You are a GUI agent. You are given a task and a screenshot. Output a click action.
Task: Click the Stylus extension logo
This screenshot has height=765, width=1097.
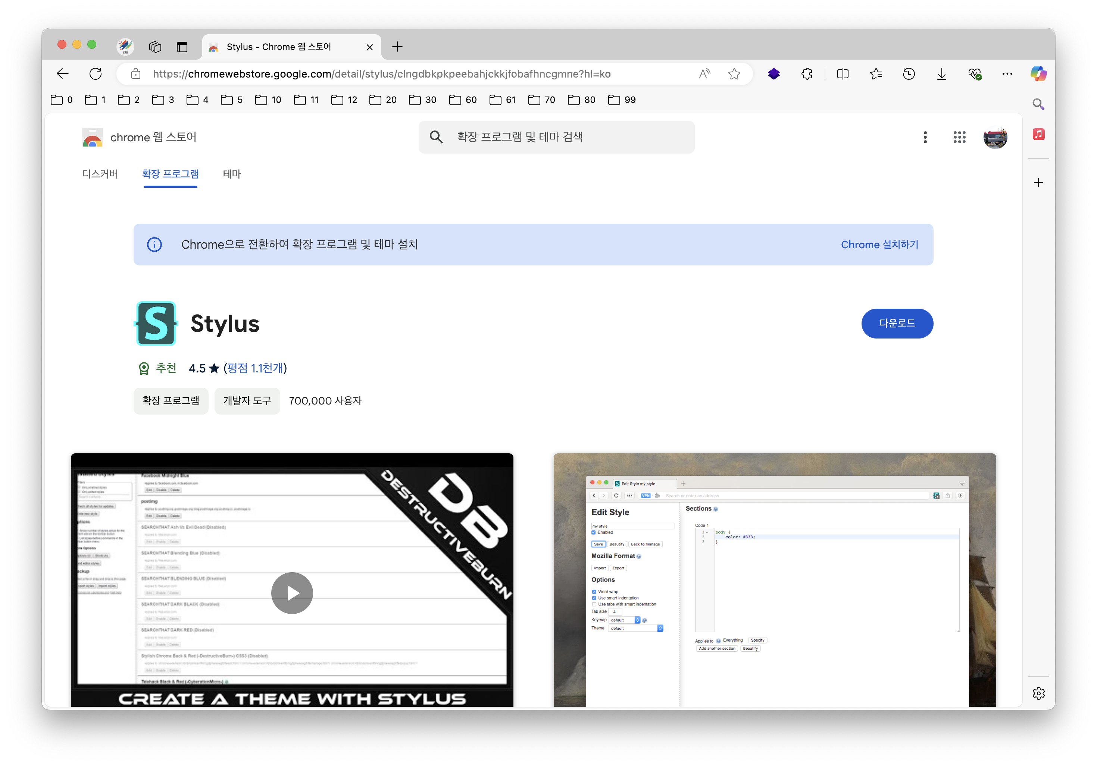156,324
